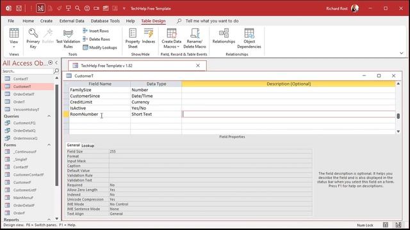Open Create Data Macros menu
This screenshot has height=230, width=410.
click(x=171, y=38)
